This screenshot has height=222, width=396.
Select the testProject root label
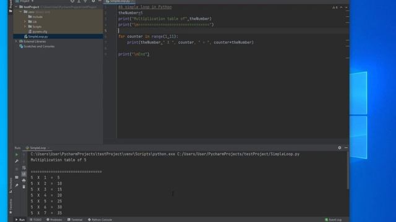click(x=32, y=7)
